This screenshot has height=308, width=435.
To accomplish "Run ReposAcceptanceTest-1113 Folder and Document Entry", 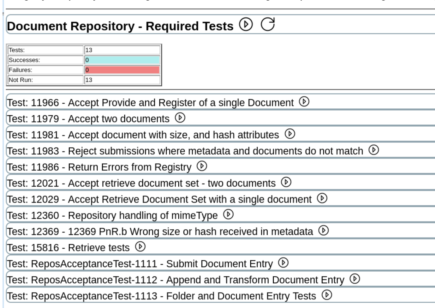I will 327,295.
